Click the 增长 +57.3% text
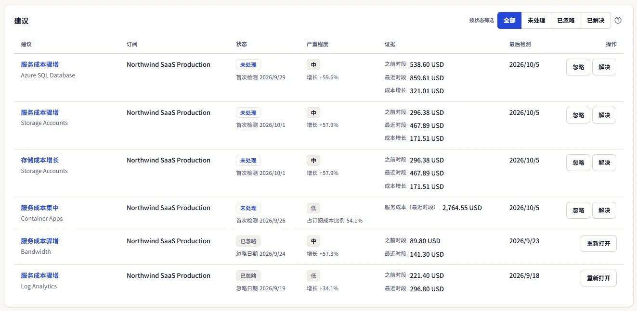Viewport: 637px width, 311px height. [x=323, y=254]
